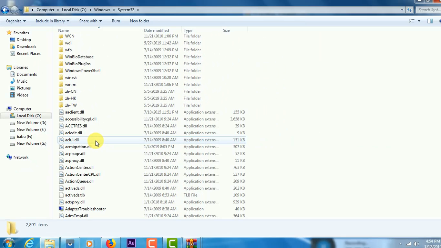Expand the breadcrumb arrow after System32

pos(138,10)
